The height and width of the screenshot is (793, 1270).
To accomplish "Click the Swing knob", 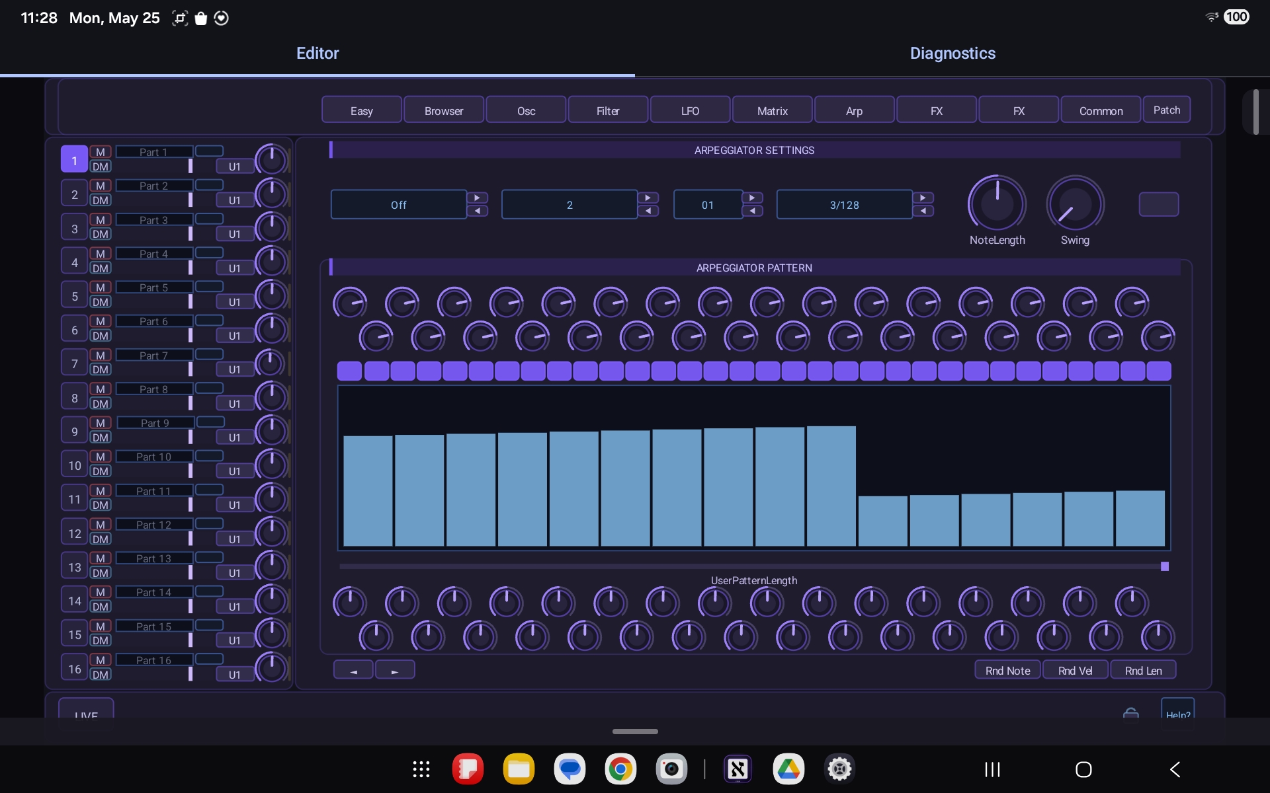I will [x=1075, y=204].
